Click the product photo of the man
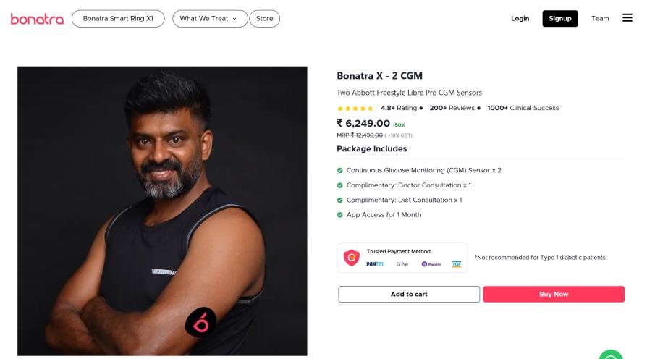 click(x=162, y=211)
